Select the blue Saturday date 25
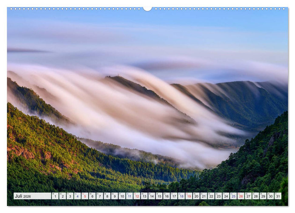The image size is (295, 213). 234,196
